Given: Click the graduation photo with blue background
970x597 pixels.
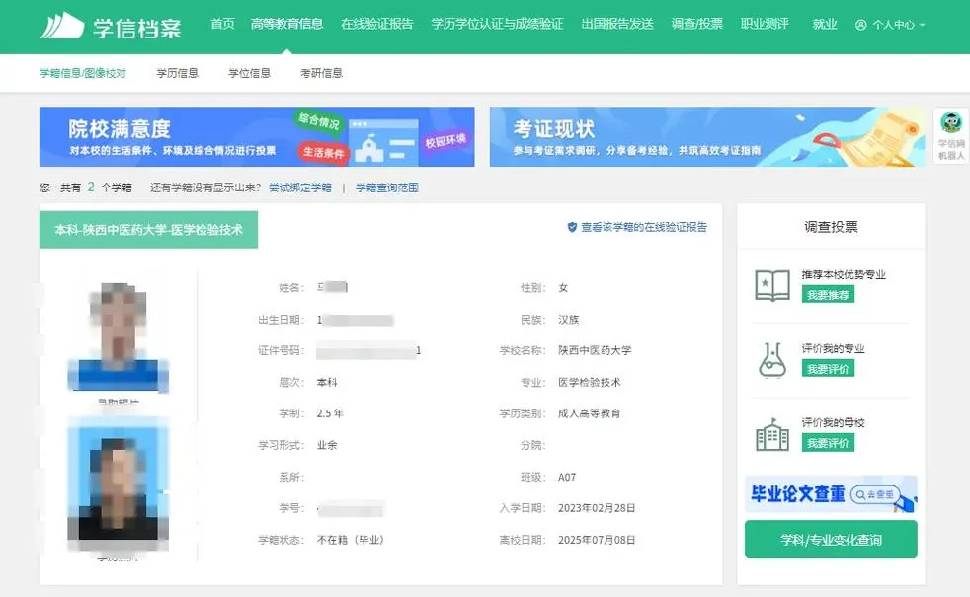Looking at the screenshot, I should pyautogui.click(x=119, y=484).
